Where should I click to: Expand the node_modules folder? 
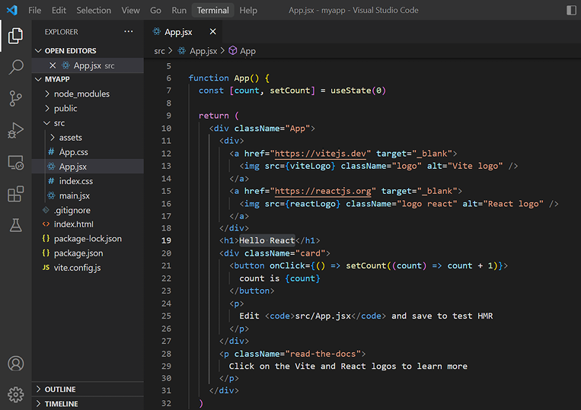click(x=81, y=94)
